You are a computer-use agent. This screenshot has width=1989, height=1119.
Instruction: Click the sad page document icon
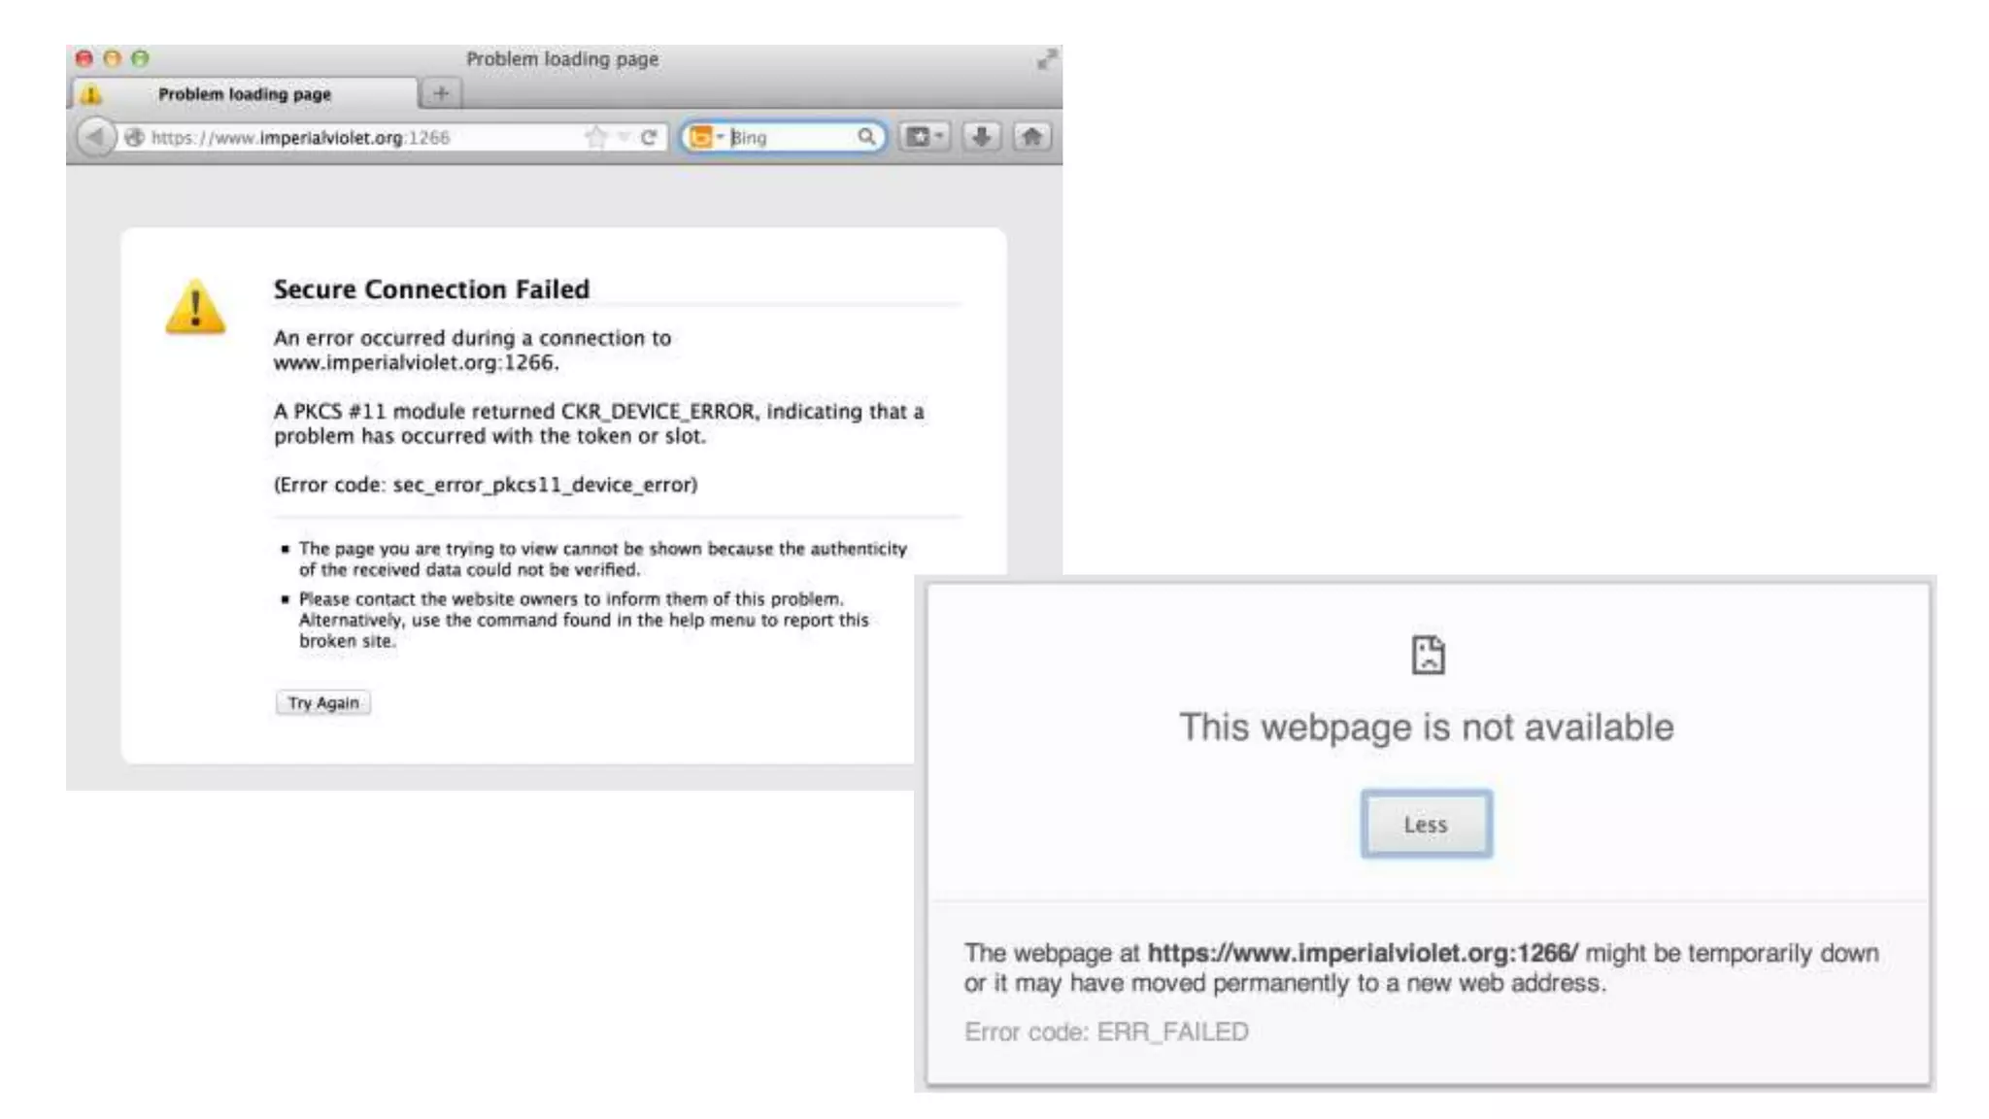point(1427,655)
